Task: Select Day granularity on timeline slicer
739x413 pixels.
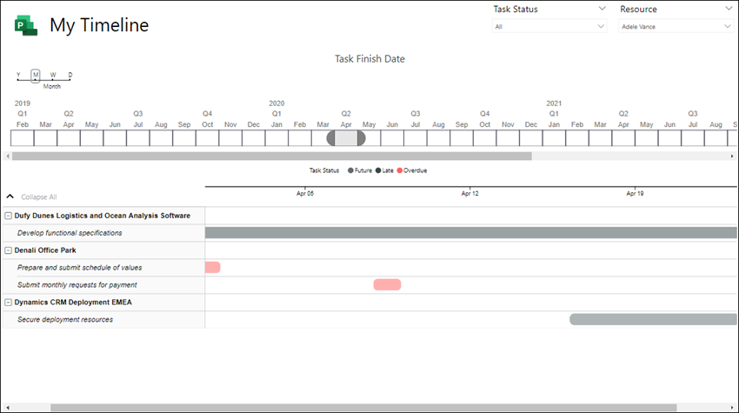Action: 70,76
